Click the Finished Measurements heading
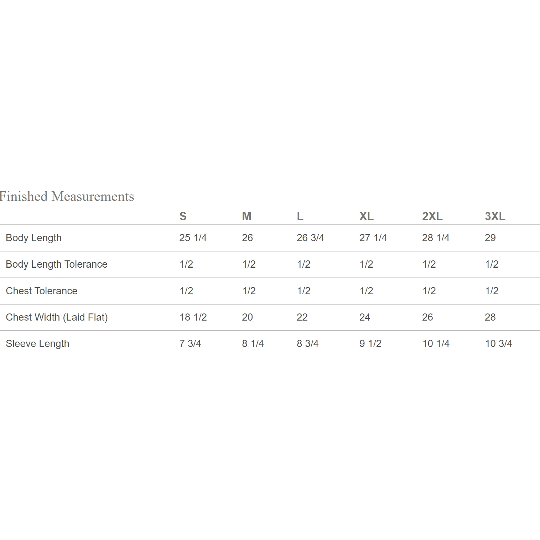The image size is (540, 540). click(67, 197)
